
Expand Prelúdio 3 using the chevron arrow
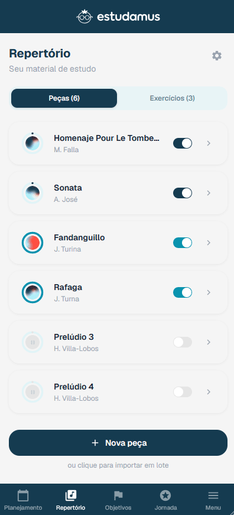click(209, 342)
